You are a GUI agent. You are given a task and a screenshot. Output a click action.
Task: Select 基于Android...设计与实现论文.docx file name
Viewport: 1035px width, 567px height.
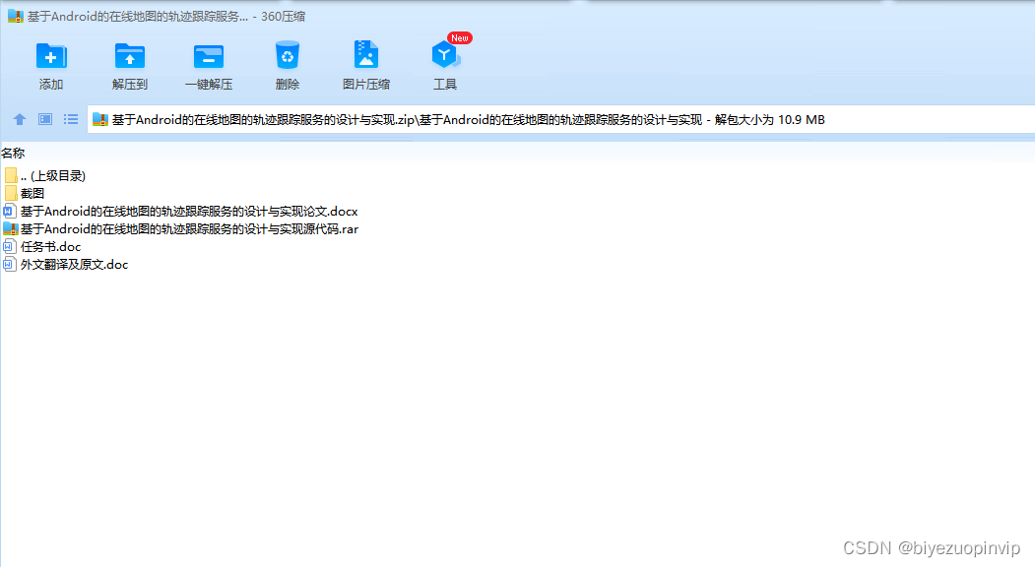(189, 212)
